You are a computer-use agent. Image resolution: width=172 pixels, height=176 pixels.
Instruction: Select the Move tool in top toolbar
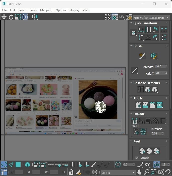click(x=4, y=17)
